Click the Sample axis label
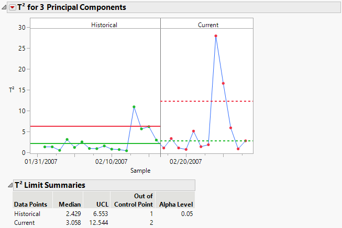Viewport: 342px width, 228px height. tap(140, 171)
